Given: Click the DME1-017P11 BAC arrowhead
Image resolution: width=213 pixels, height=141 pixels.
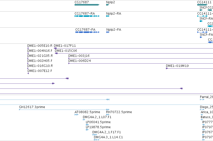Looking at the screenshot, I should pyautogui.click(x=55, y=48).
